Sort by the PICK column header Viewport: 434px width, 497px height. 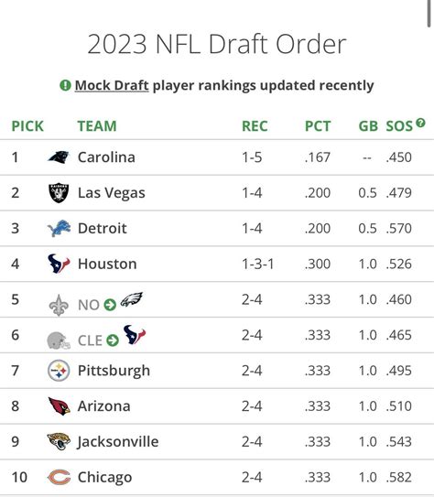tap(27, 125)
